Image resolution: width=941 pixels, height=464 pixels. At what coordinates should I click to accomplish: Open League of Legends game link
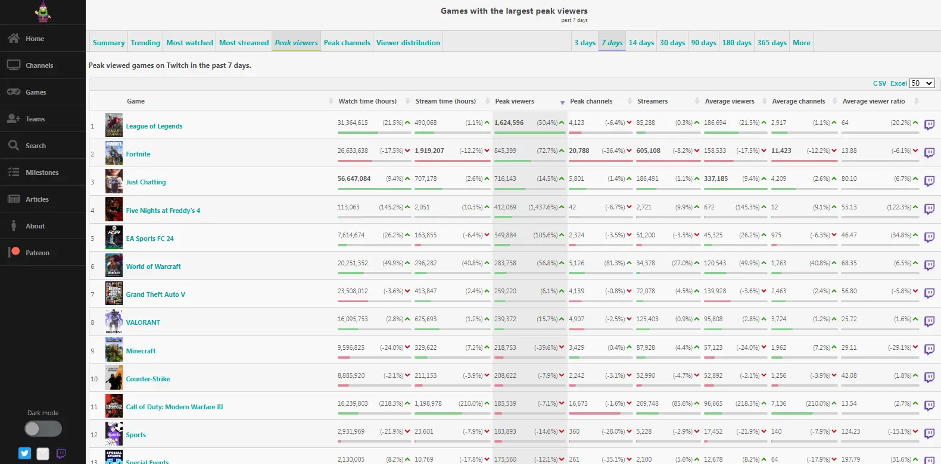[154, 126]
